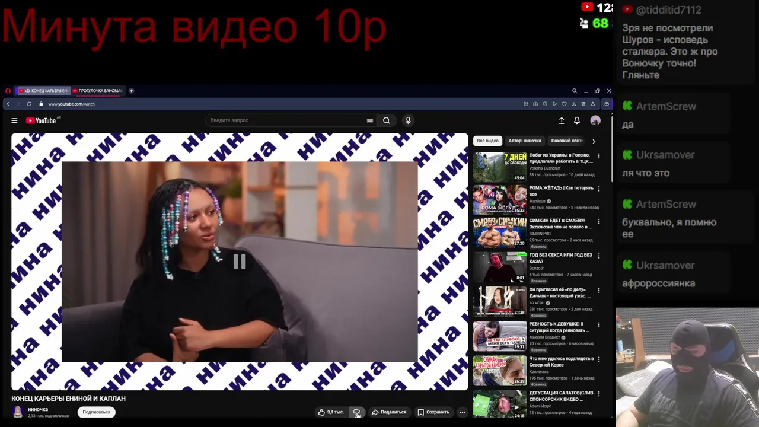Open options for СИМКИН ЕДЕТ к СМАЕВУ video
Screen dimensions: 759x427
coord(599,221)
